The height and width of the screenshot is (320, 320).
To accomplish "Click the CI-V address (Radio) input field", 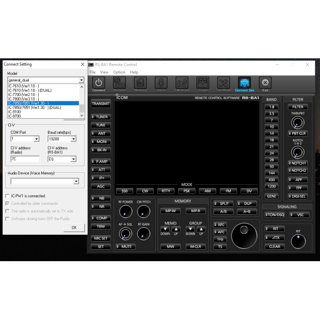I will tap(25, 159).
